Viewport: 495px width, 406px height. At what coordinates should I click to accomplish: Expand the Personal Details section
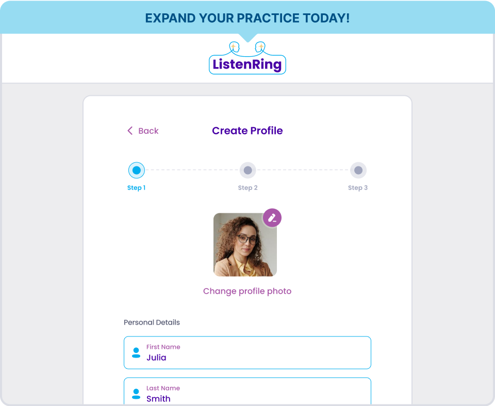[x=151, y=322]
